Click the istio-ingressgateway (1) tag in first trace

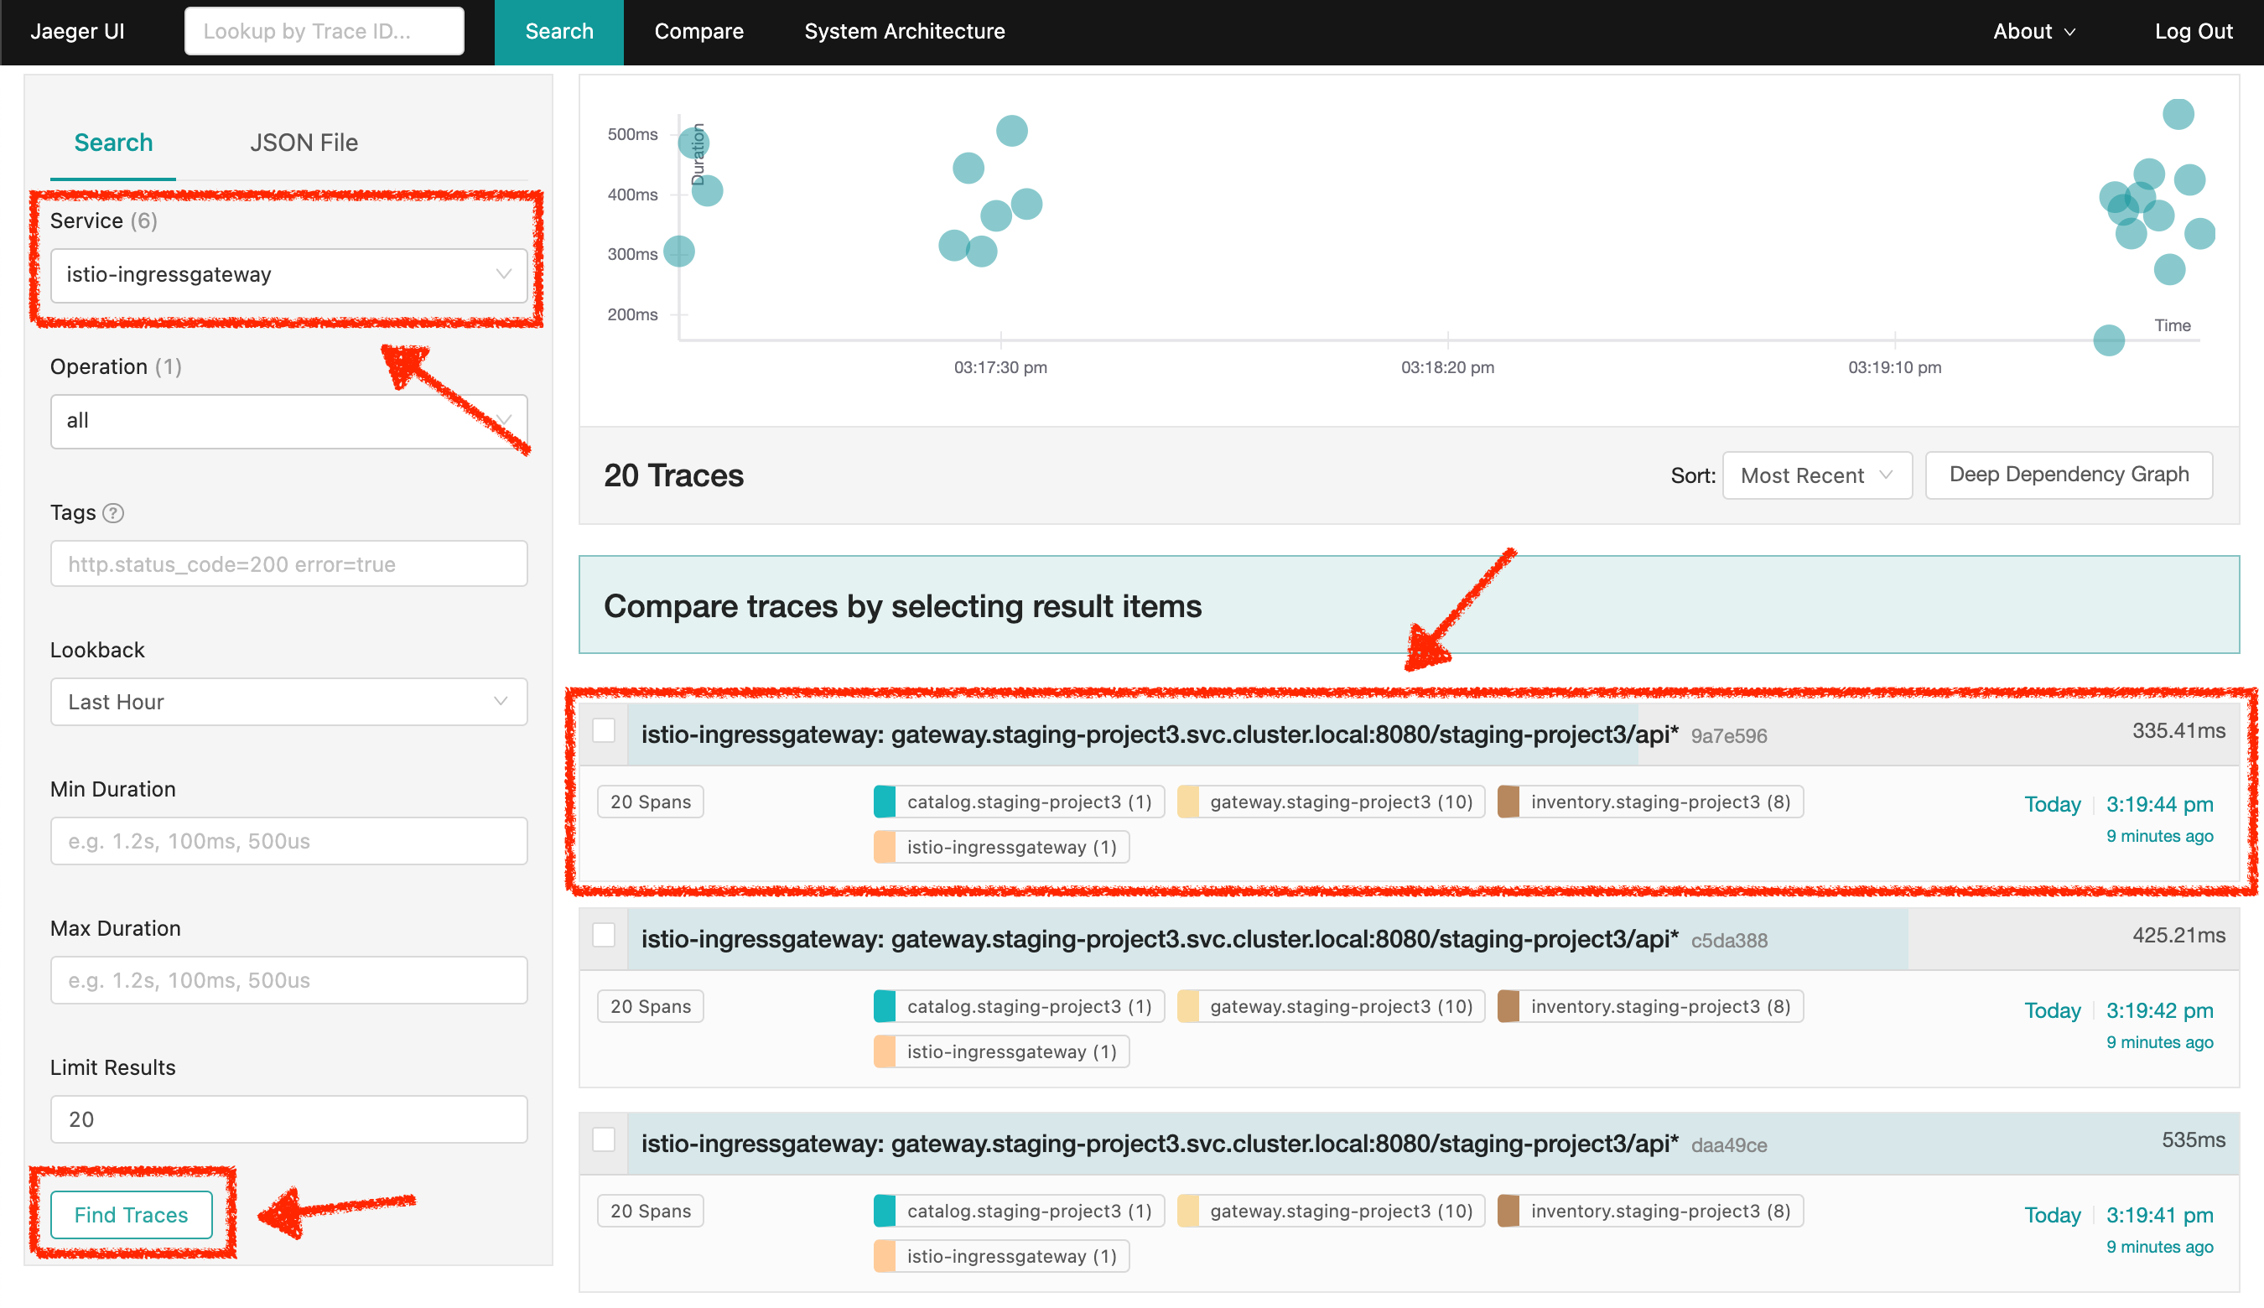(x=1001, y=847)
